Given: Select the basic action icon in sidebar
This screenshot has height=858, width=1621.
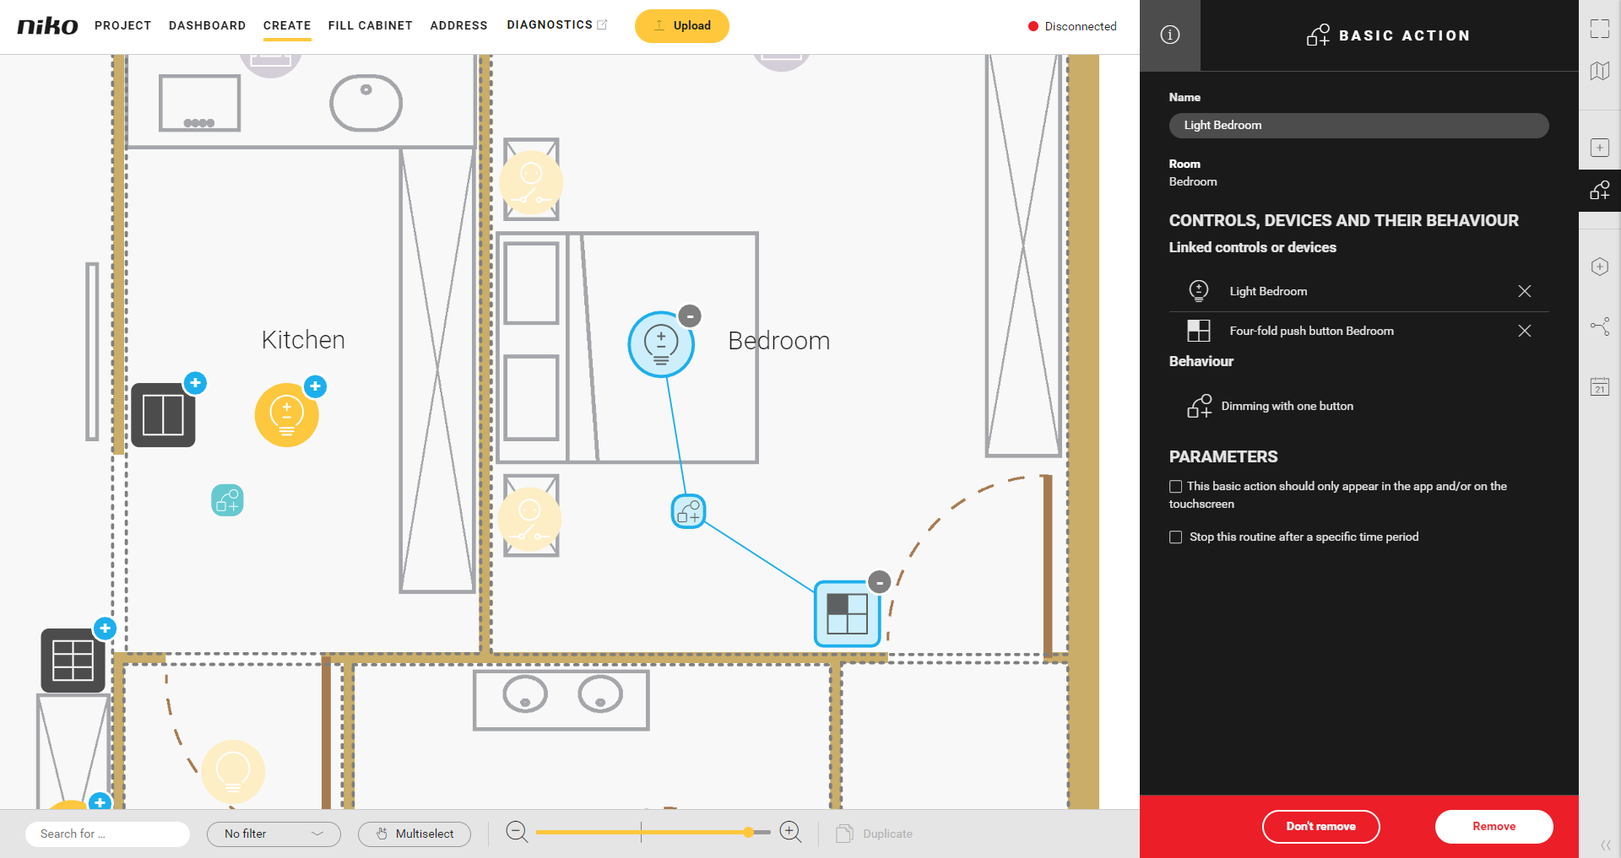Looking at the screenshot, I should point(1599,190).
